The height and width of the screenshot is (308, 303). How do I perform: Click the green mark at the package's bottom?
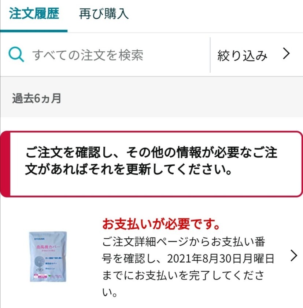(50, 276)
